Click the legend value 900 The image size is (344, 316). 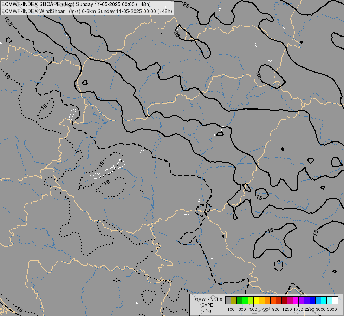tap(276, 309)
